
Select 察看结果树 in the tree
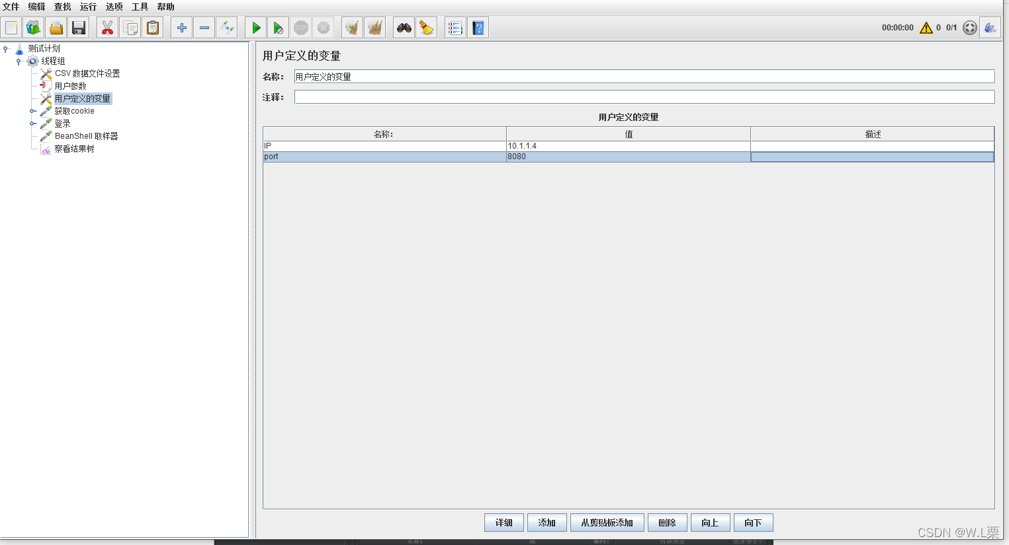point(74,149)
